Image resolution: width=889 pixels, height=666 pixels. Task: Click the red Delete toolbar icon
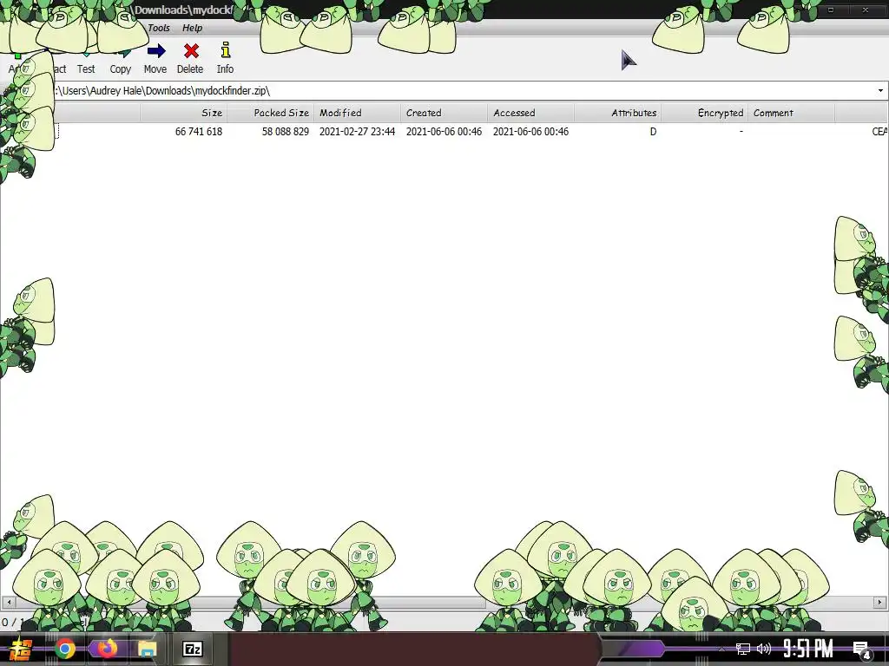pyautogui.click(x=191, y=51)
